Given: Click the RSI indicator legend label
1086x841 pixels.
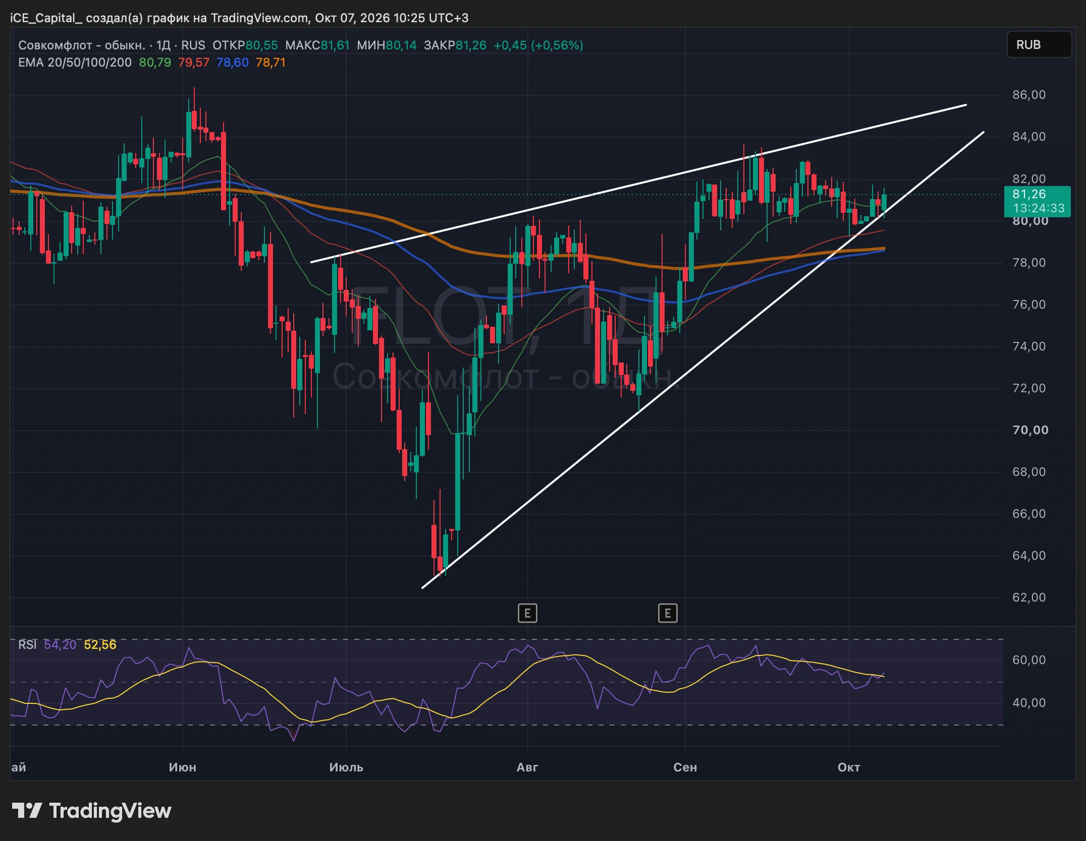Looking at the screenshot, I should 27,644.
